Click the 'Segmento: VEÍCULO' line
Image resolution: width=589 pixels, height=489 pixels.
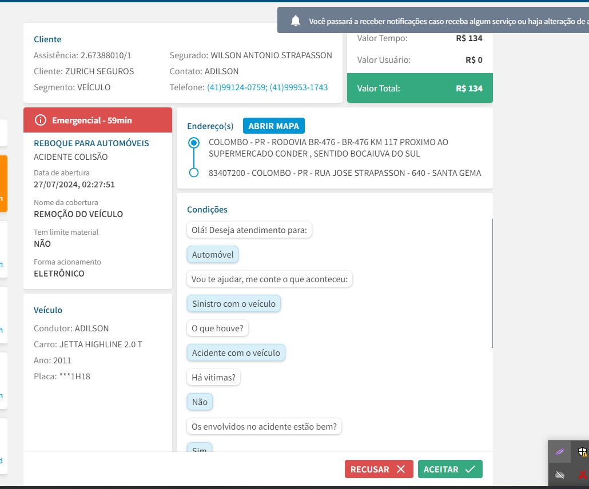[72, 87]
